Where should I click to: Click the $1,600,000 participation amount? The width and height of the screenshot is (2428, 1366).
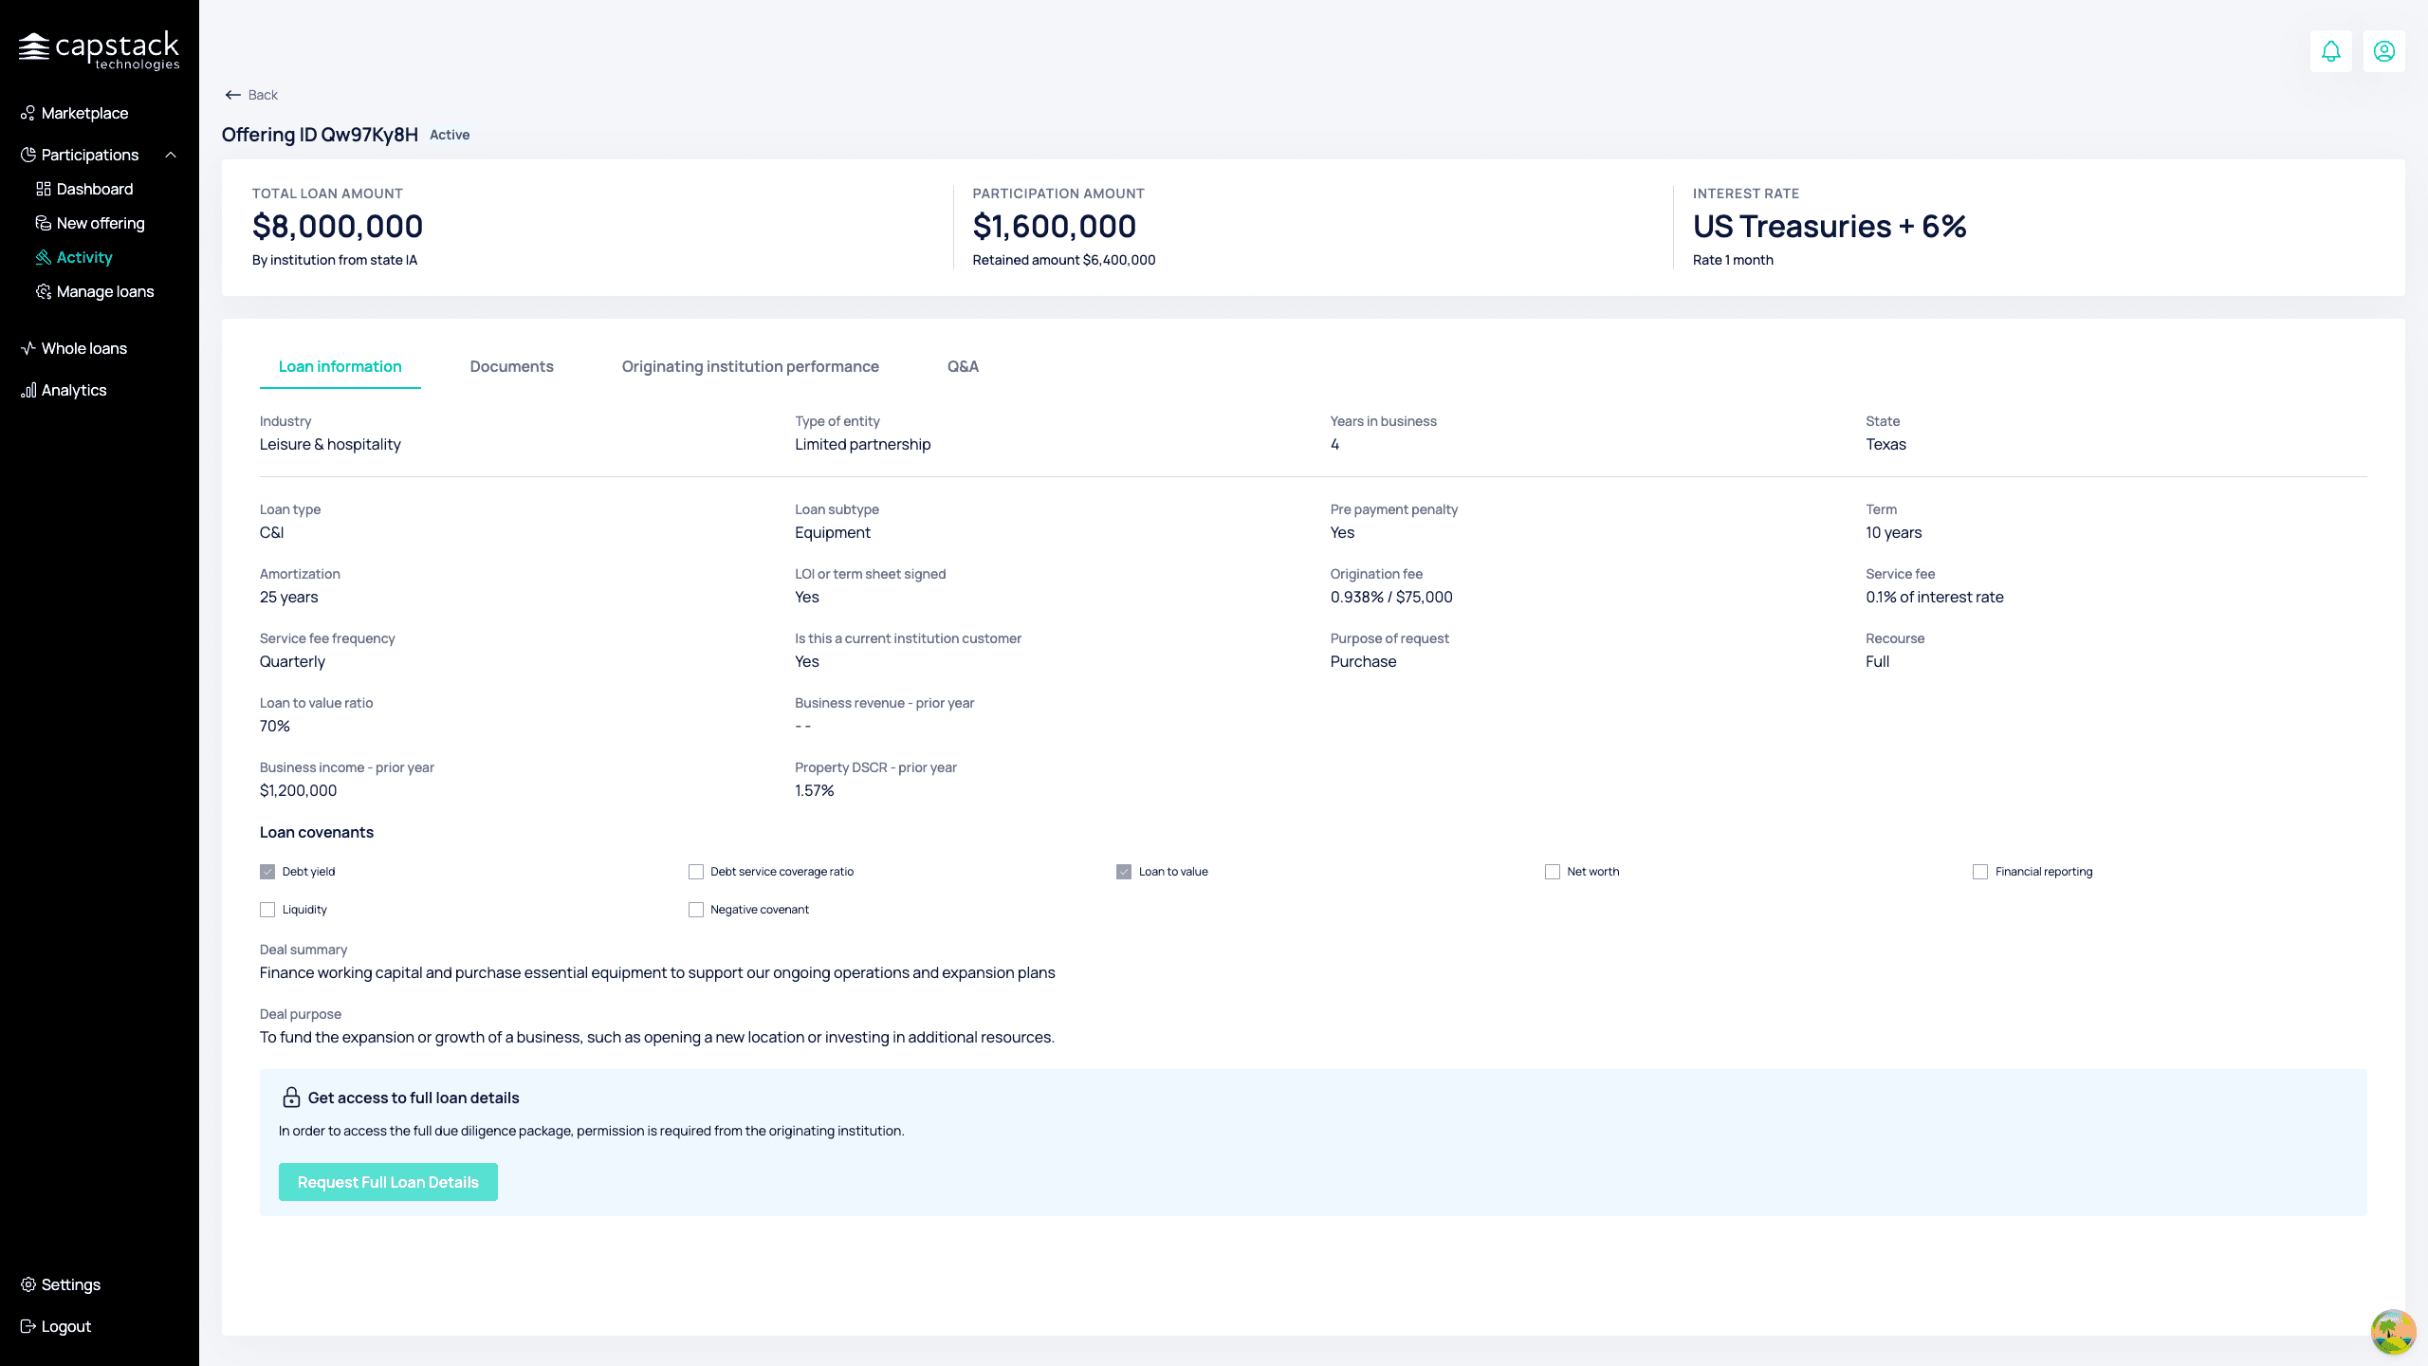click(1055, 227)
